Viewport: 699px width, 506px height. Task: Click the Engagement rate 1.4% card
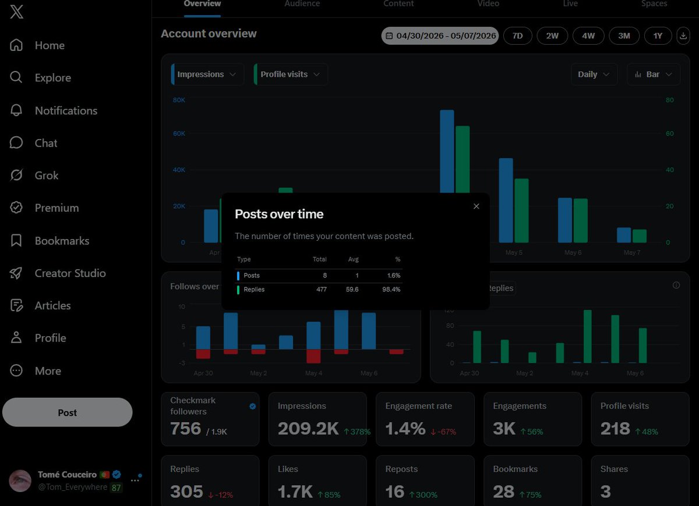[425, 419]
